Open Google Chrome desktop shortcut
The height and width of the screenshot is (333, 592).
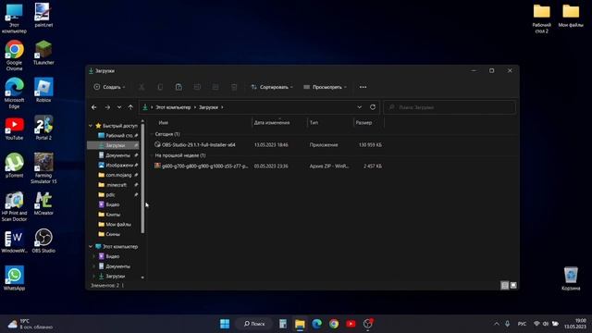pos(15,55)
